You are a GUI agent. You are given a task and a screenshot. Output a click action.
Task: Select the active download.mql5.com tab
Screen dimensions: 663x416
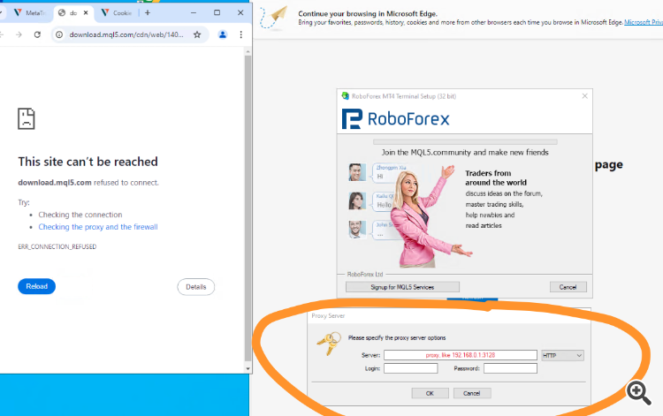[x=73, y=13]
